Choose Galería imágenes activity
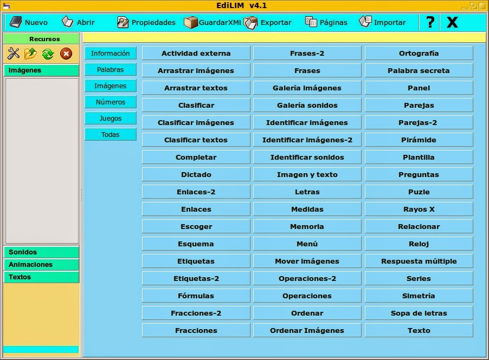Viewport: 489px width, 360px height. (307, 88)
